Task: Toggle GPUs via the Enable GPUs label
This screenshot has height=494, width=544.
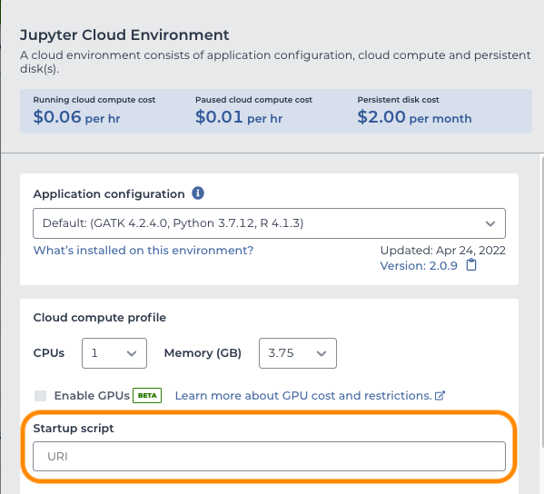Action: [92, 396]
